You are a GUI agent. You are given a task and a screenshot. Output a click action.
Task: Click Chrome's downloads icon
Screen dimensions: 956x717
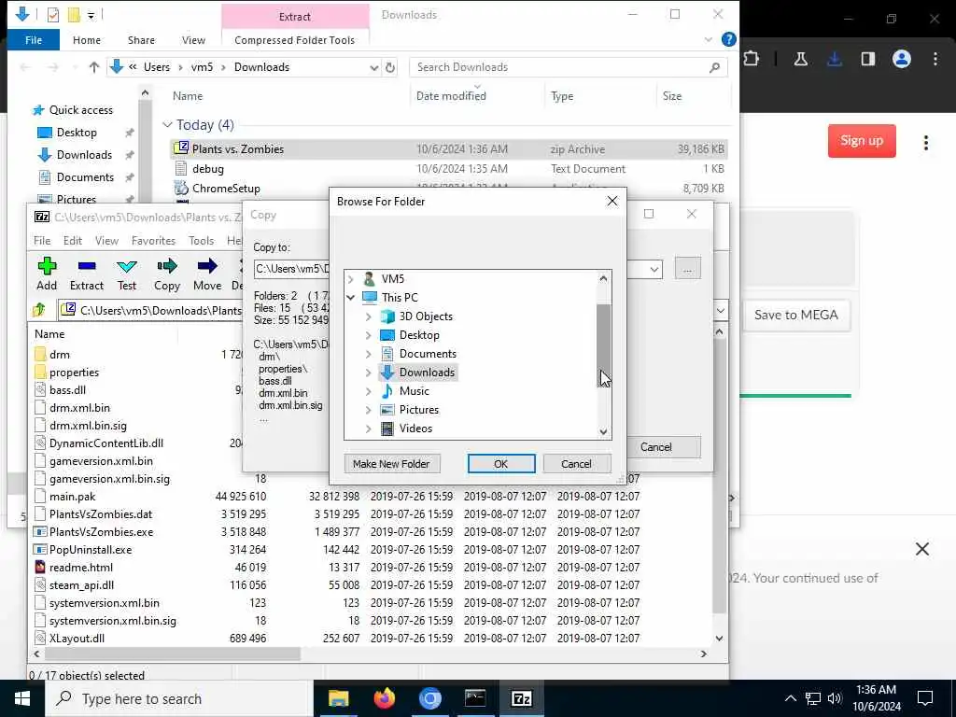pos(835,59)
